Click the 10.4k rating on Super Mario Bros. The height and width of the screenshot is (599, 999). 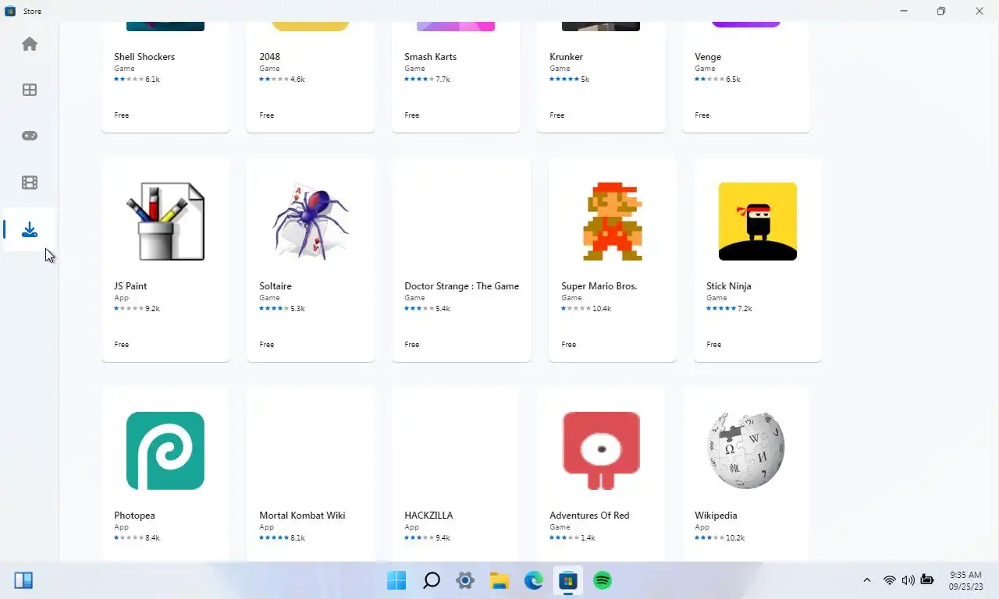click(x=586, y=309)
